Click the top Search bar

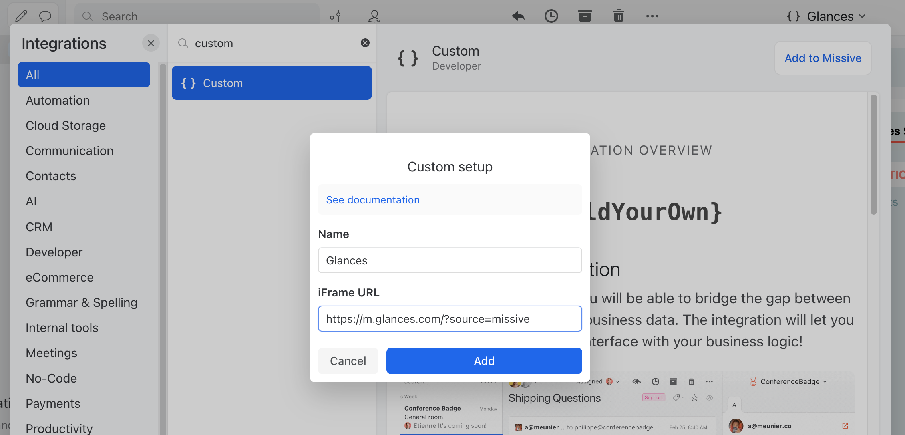tap(197, 16)
